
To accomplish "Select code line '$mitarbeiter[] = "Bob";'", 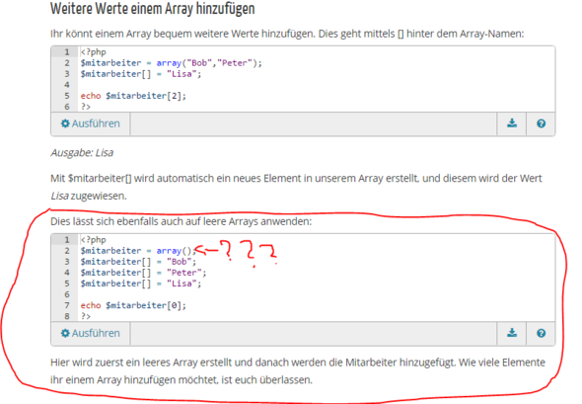I will pos(138,262).
